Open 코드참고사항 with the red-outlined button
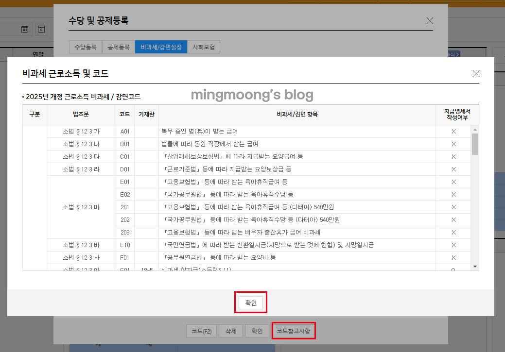This screenshot has width=505, height=352. pyautogui.click(x=294, y=331)
